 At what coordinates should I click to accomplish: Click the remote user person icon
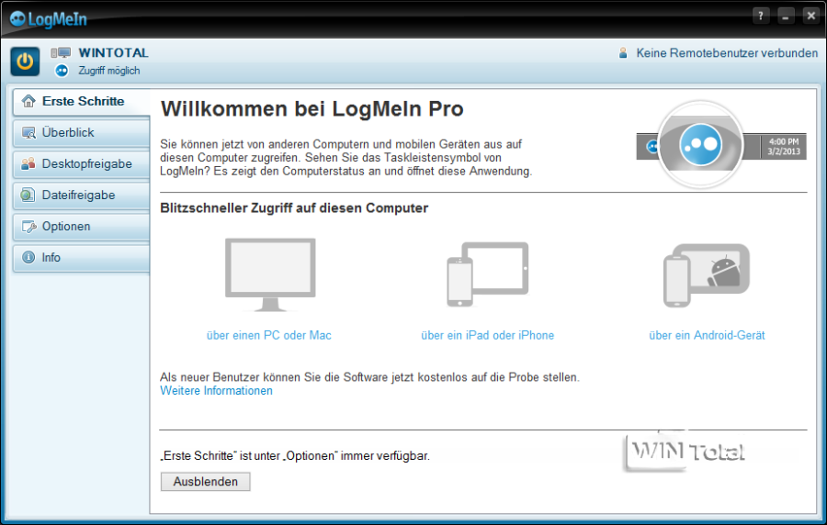click(623, 52)
